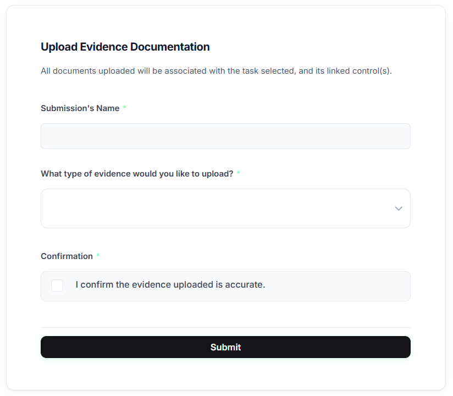Click the "Upload Evidence Documentation" heading

[x=125, y=47]
